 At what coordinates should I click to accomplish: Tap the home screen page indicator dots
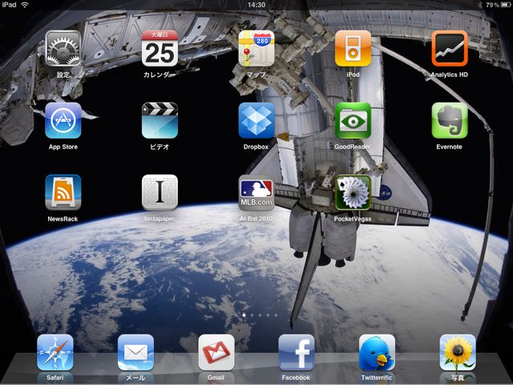pyautogui.click(x=260, y=315)
